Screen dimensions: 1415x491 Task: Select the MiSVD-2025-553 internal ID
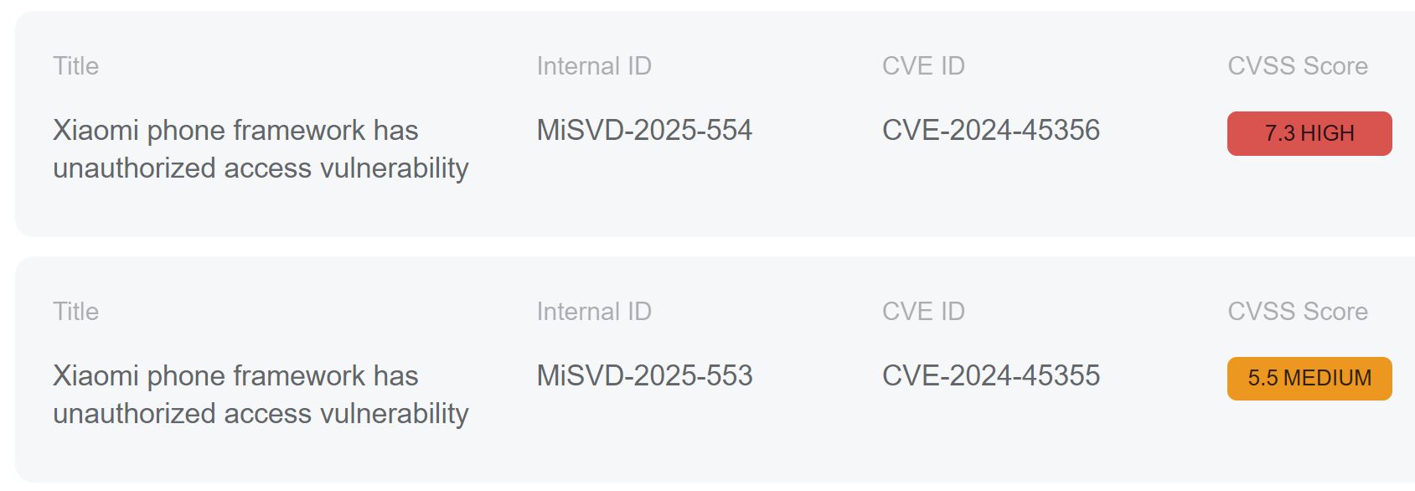tap(644, 376)
